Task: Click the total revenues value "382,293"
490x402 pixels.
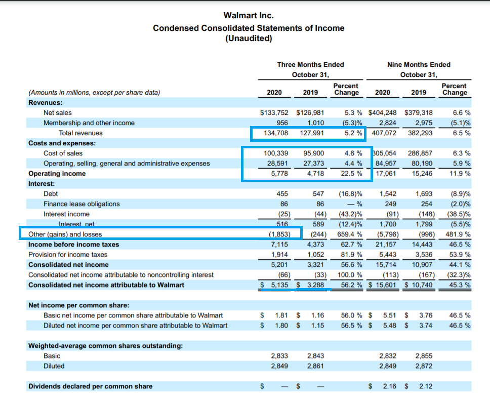Action: tap(420, 133)
